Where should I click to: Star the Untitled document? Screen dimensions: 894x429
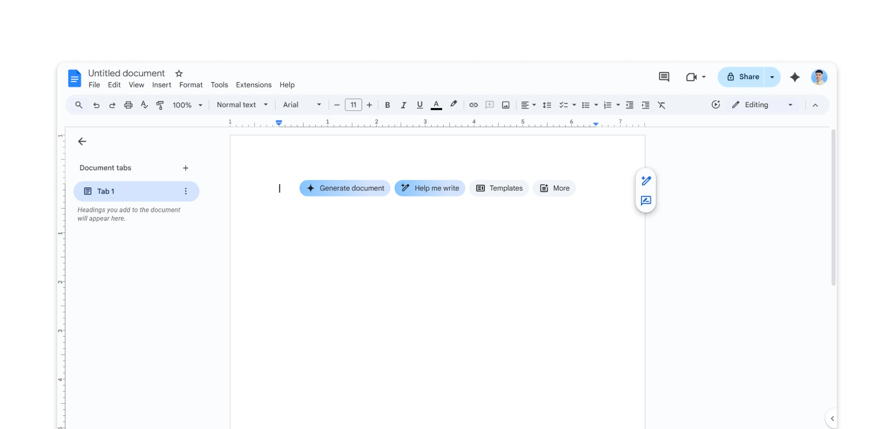click(x=178, y=73)
